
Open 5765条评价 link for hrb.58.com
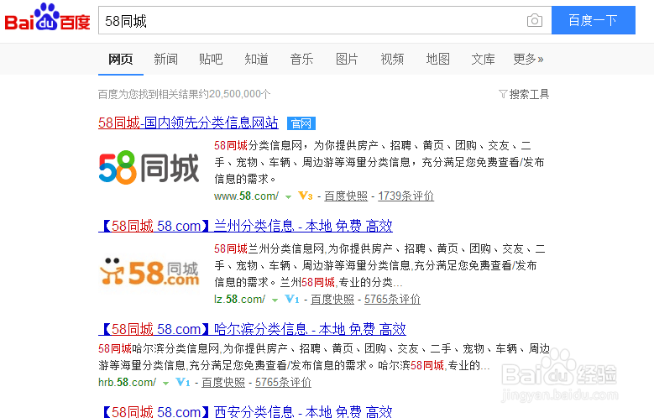point(283,382)
